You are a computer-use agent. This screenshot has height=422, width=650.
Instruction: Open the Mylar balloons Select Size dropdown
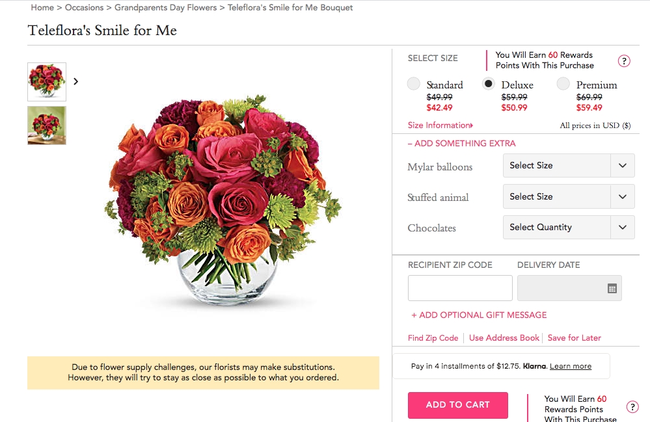[567, 166]
